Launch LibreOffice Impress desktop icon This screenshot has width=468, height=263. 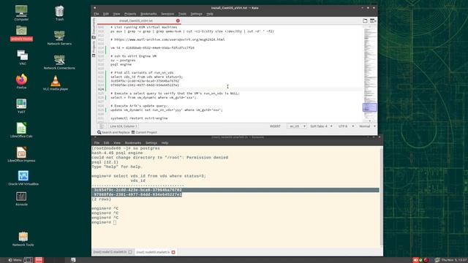[21, 154]
